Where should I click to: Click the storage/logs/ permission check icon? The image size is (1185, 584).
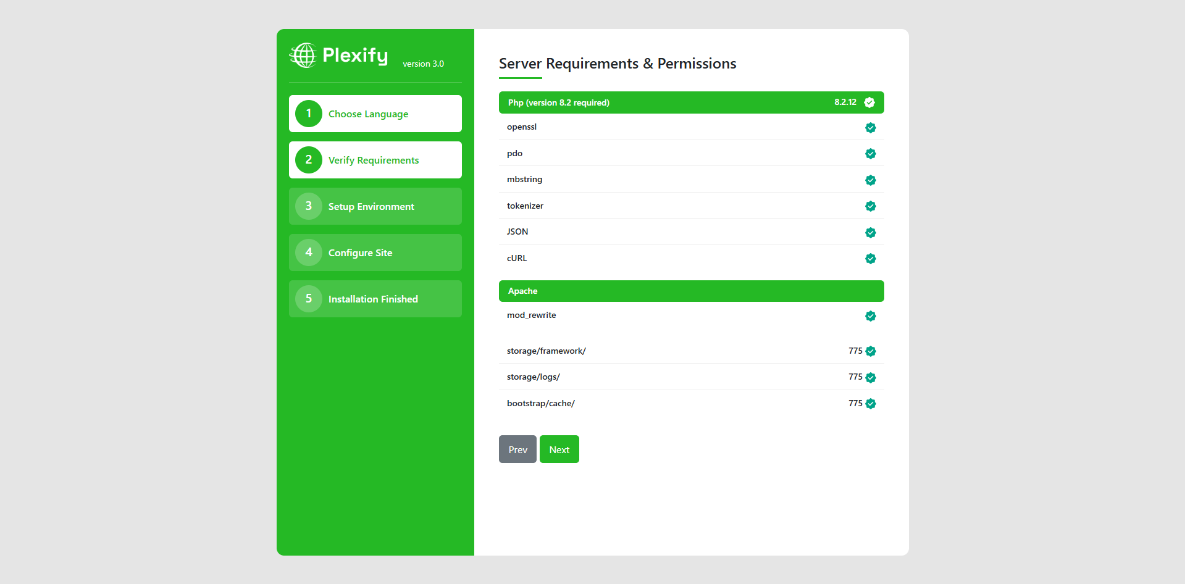(x=871, y=378)
